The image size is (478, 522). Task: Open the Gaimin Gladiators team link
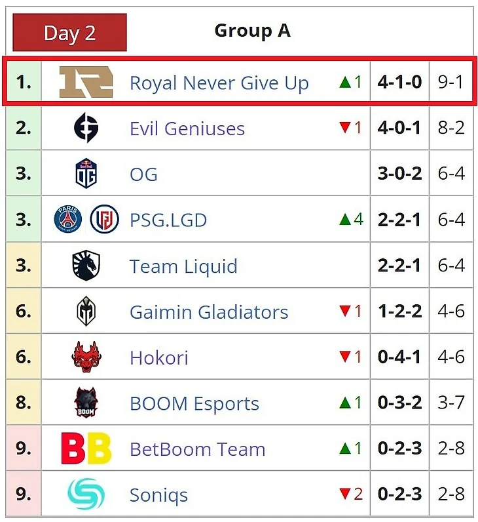point(209,312)
